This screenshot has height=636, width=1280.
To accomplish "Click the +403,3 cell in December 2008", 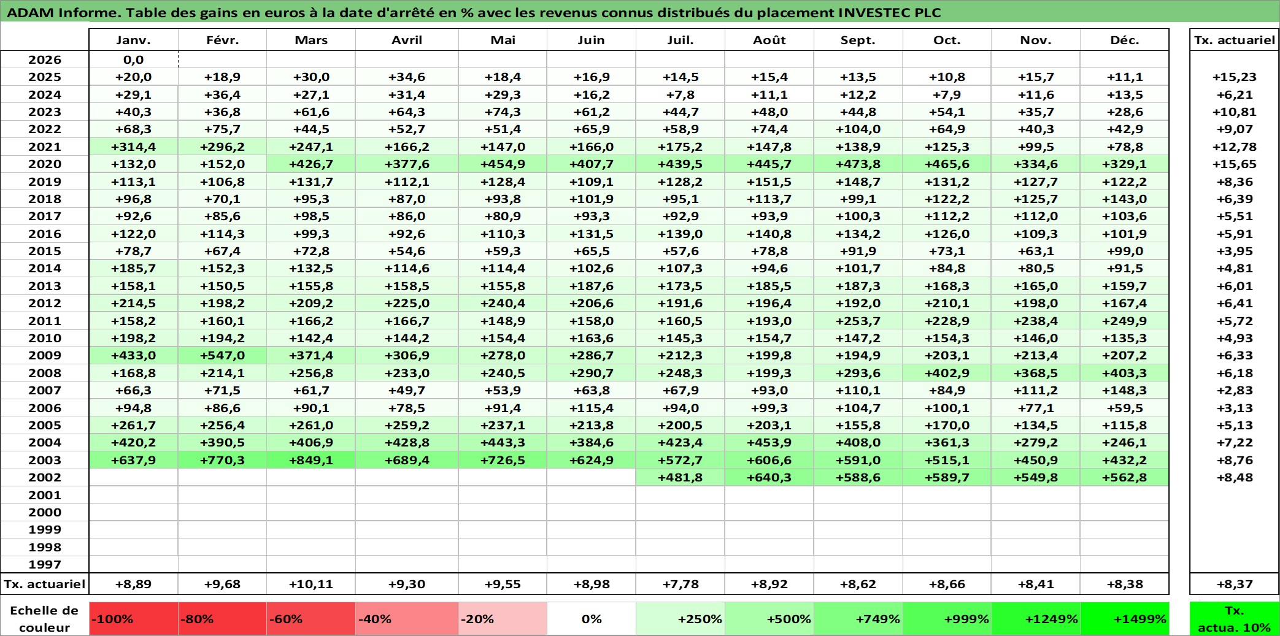I will tap(1125, 373).
